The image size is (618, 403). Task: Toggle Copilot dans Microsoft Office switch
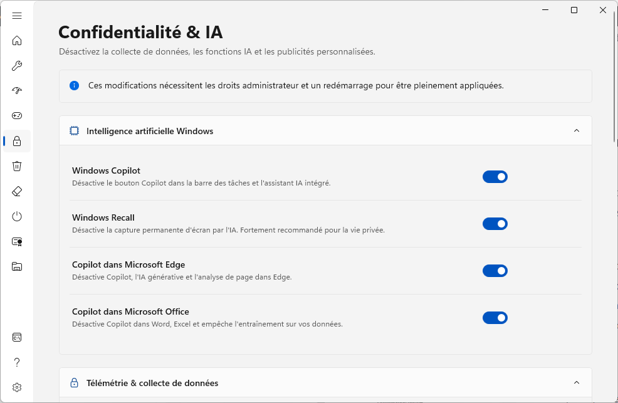click(495, 318)
